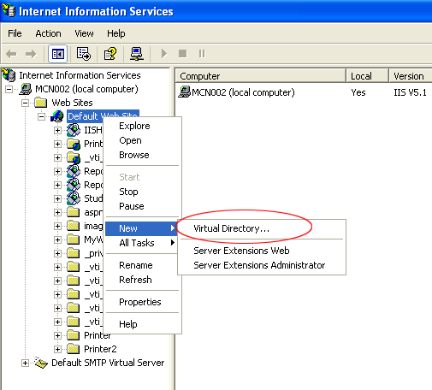Click the Printer2 folder icon
This screenshot has width=432, height=390.
[x=74, y=349]
